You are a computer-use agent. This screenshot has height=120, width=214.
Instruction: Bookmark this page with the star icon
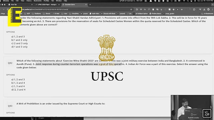click(131, 9)
